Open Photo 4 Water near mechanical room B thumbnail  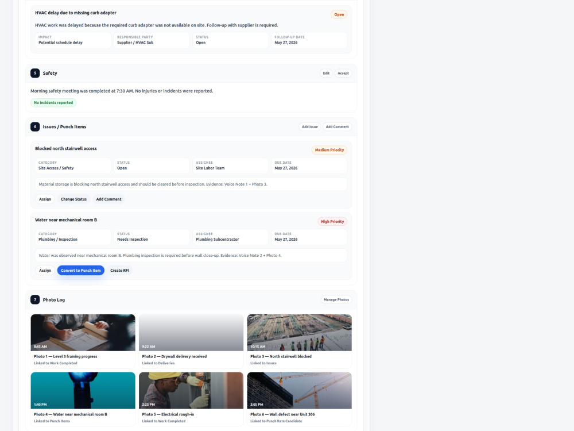click(x=83, y=390)
